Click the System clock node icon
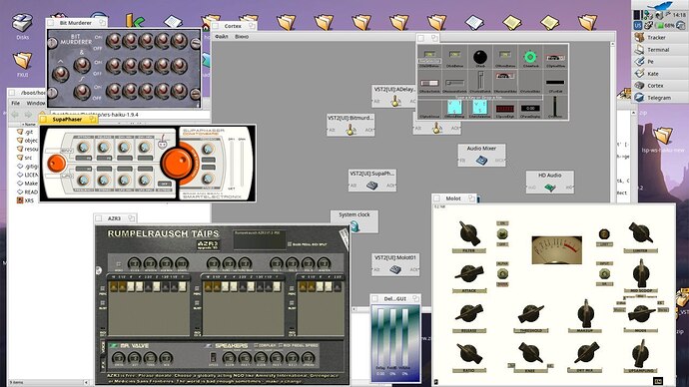The height and width of the screenshot is (387, 689). pyautogui.click(x=354, y=226)
